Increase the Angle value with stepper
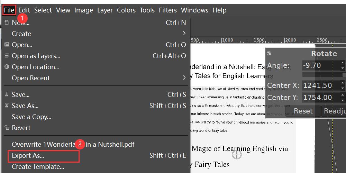346x173 pixels. click(343, 63)
